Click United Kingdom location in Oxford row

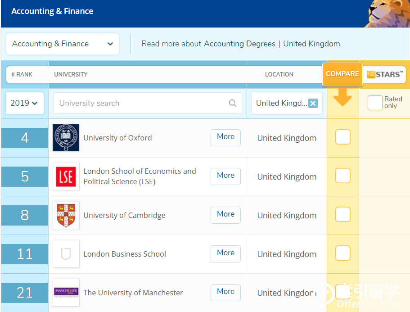[x=287, y=138]
